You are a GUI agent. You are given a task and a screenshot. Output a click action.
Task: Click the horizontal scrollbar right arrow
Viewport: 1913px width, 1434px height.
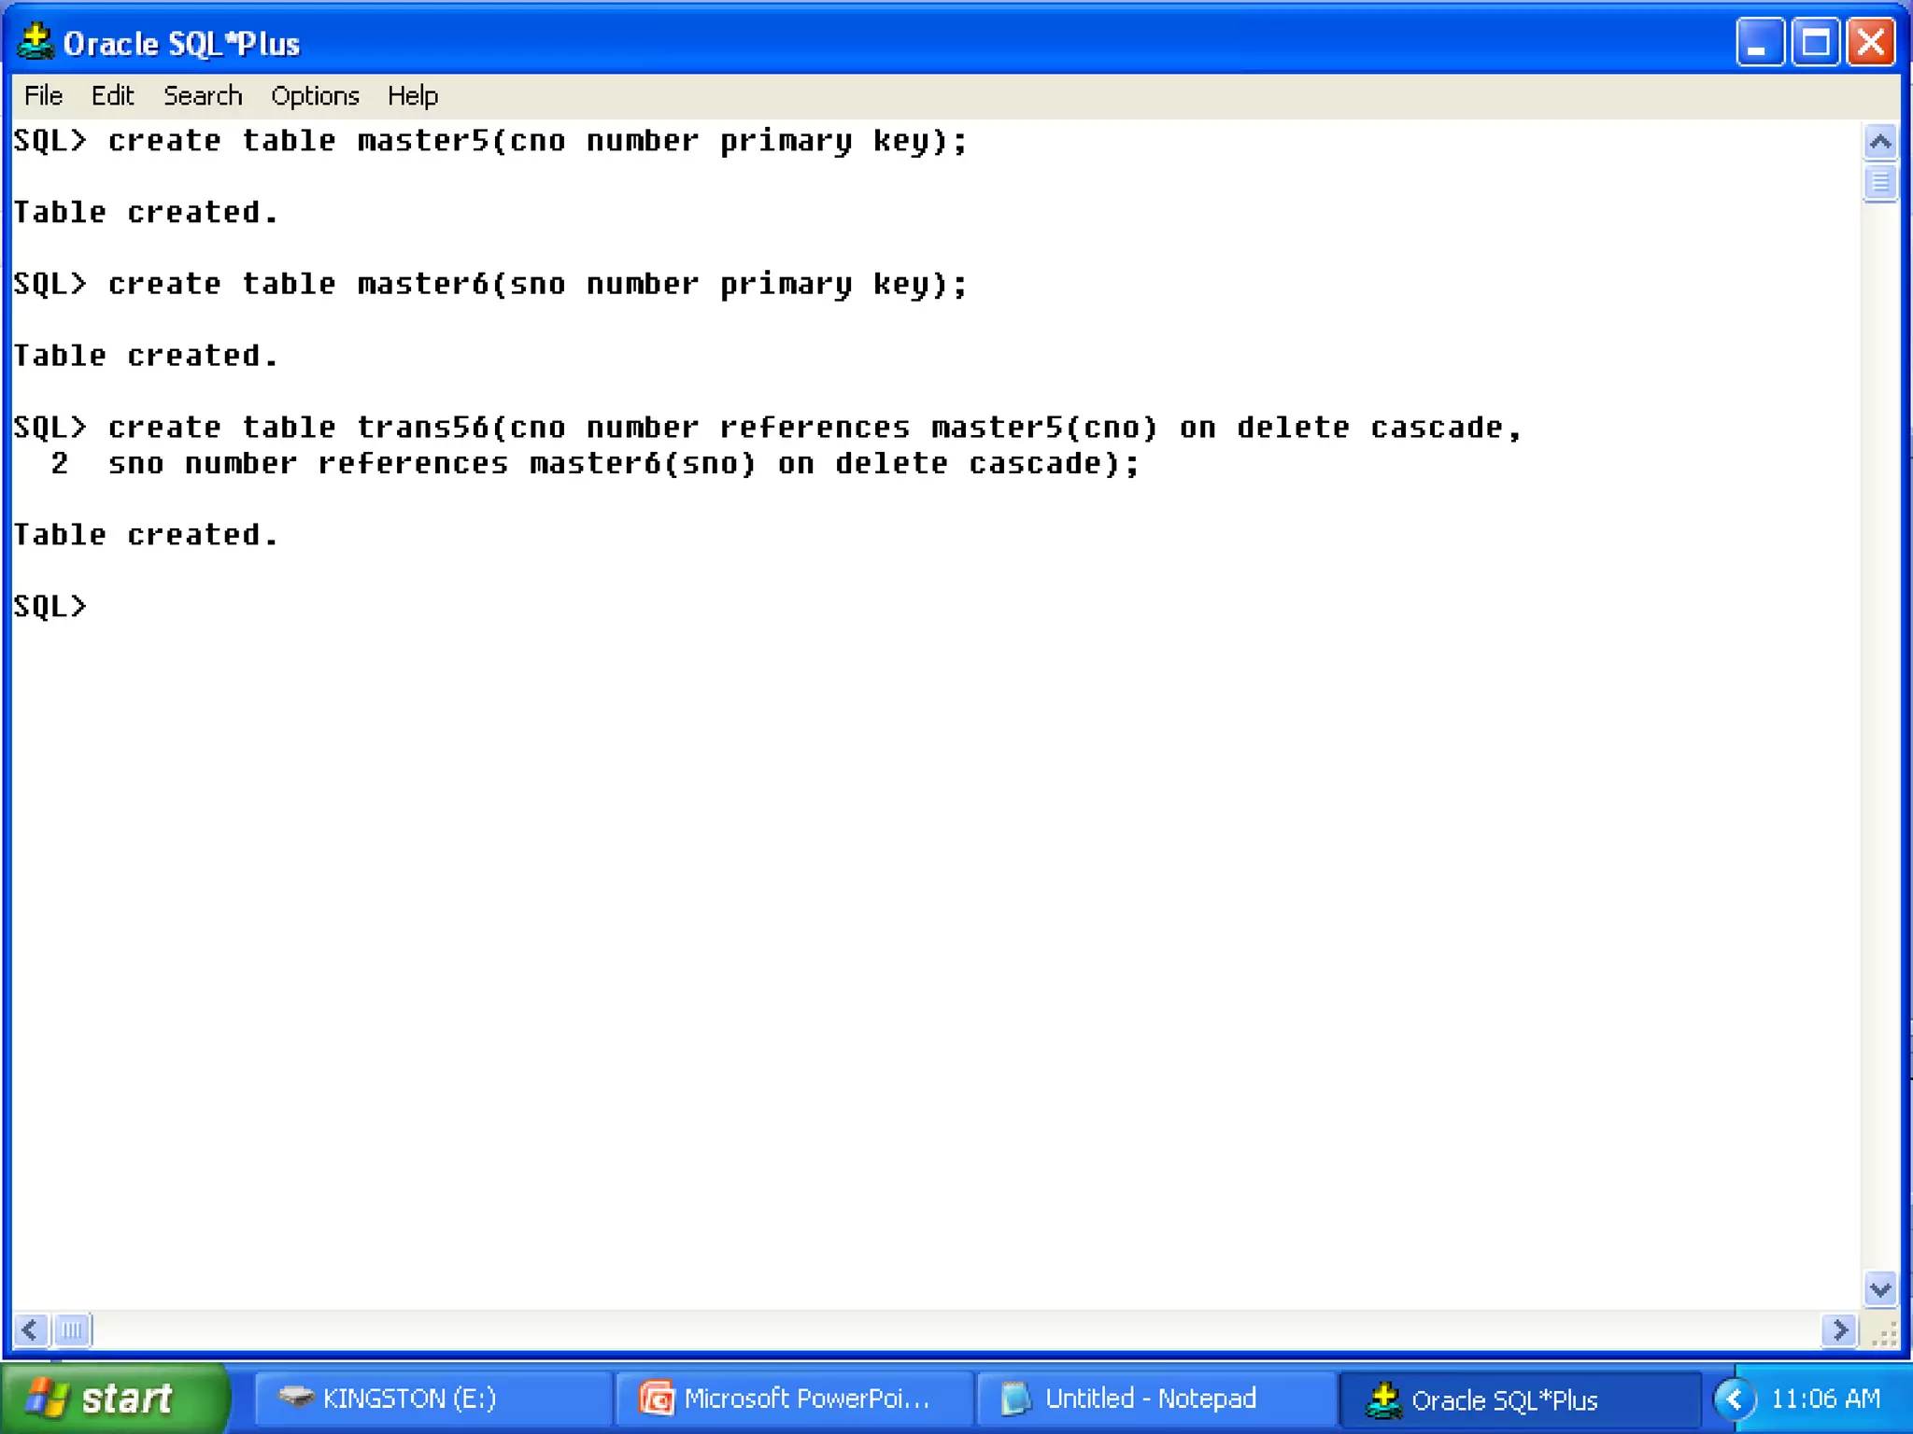point(1839,1329)
